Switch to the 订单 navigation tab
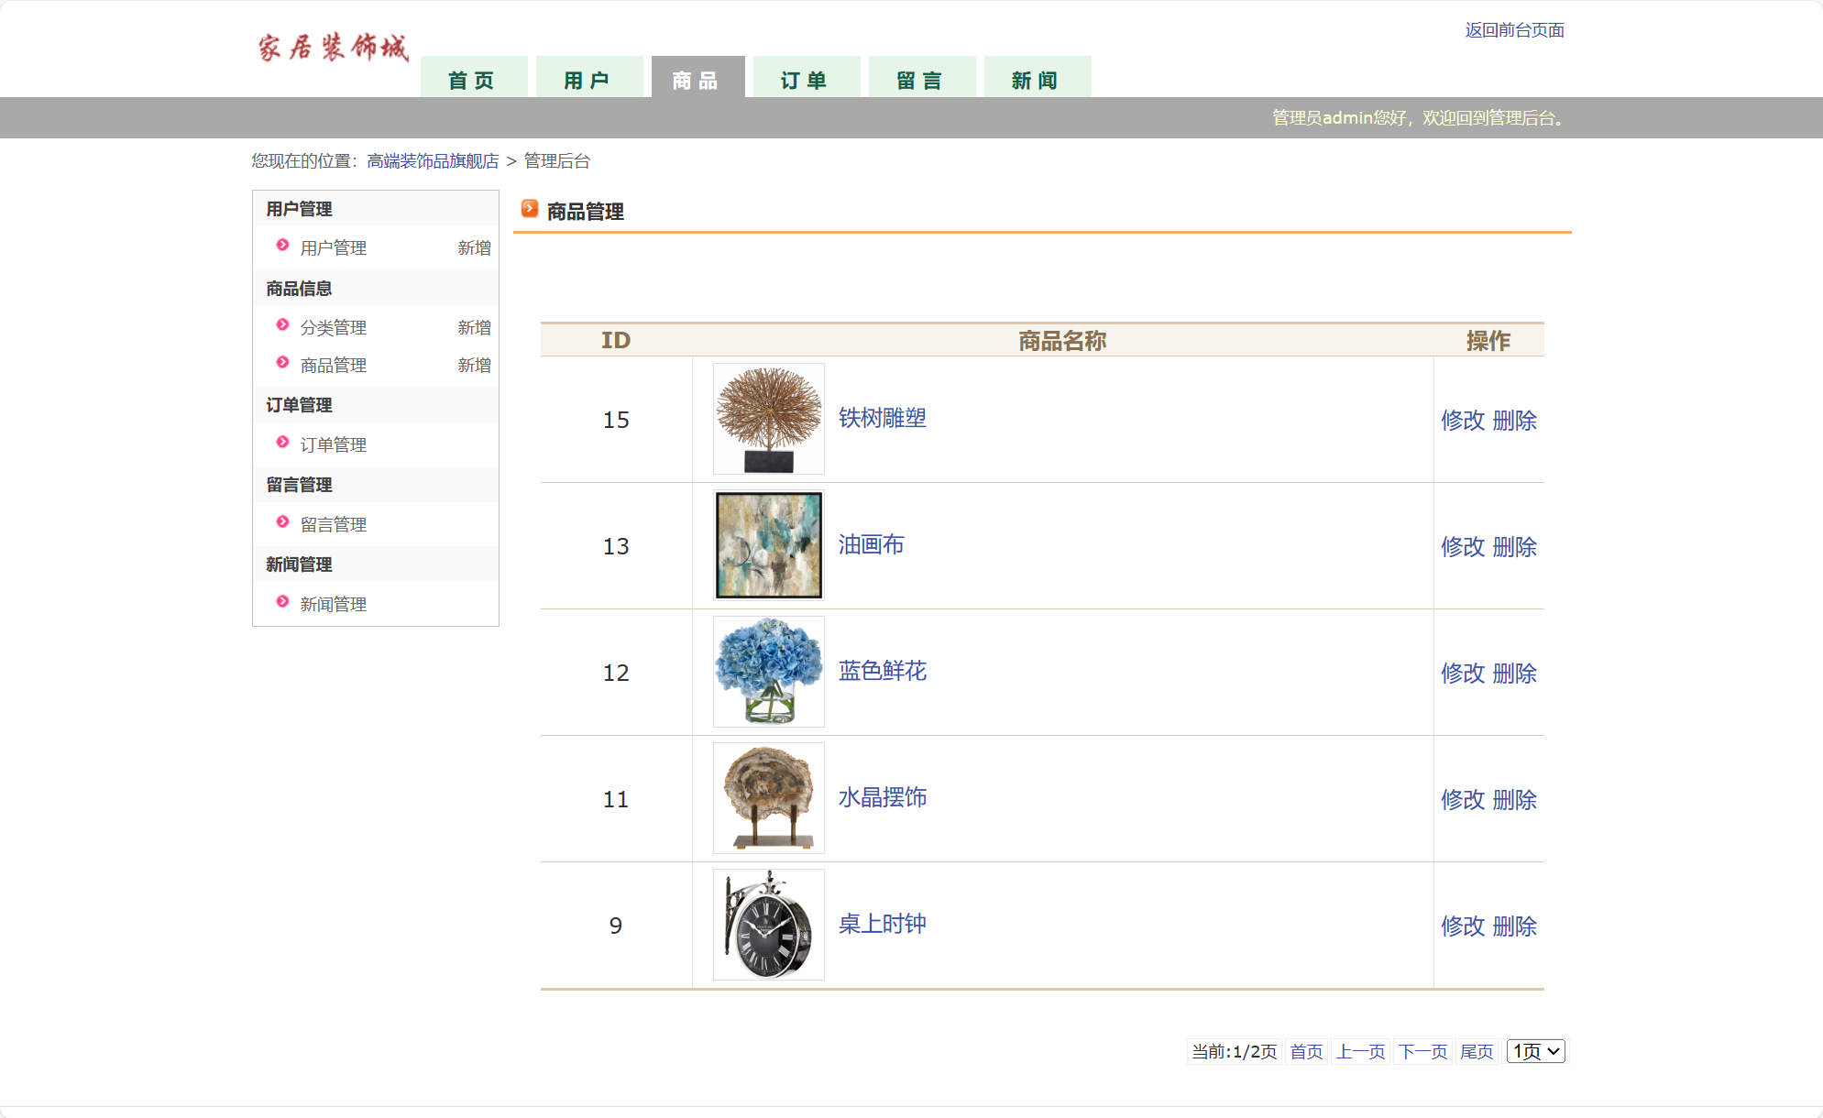 pyautogui.click(x=806, y=80)
